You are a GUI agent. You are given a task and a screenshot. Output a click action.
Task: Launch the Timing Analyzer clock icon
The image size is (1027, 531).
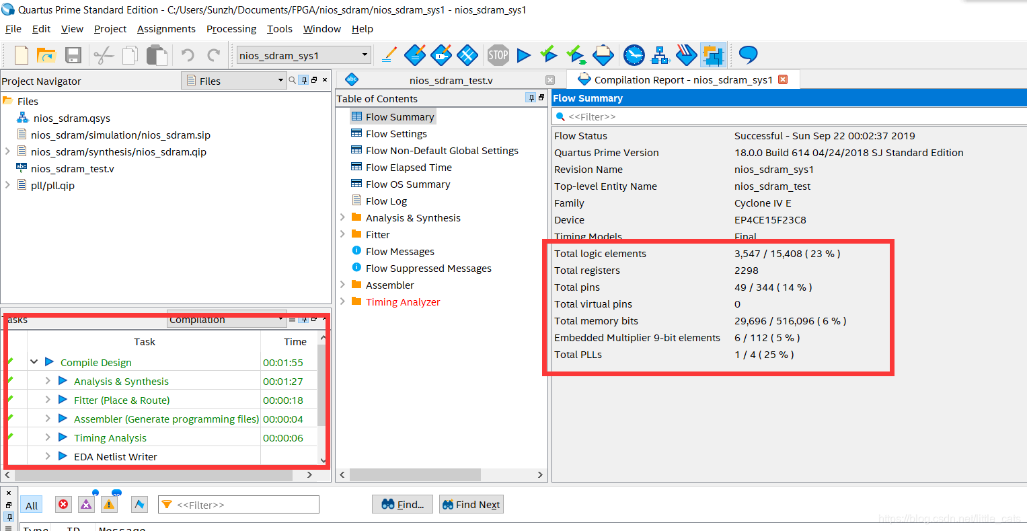pyautogui.click(x=634, y=55)
